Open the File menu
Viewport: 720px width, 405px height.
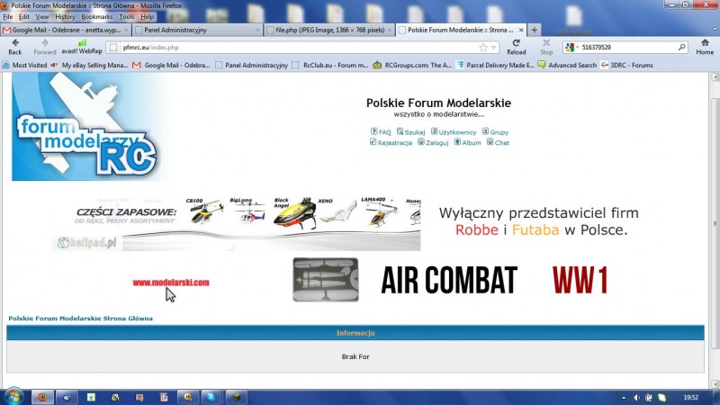point(8,16)
